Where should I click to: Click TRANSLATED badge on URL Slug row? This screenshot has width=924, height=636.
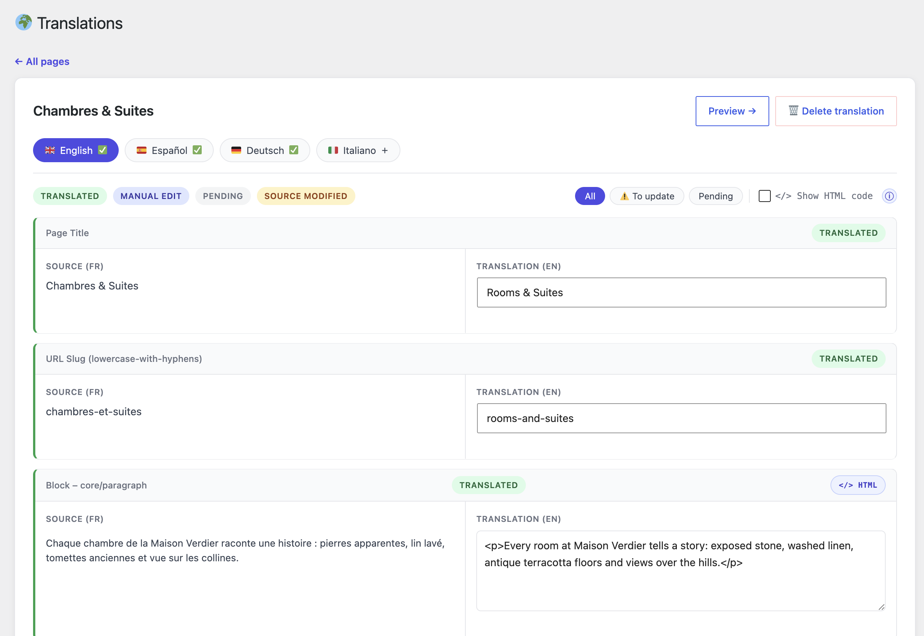(x=848, y=359)
